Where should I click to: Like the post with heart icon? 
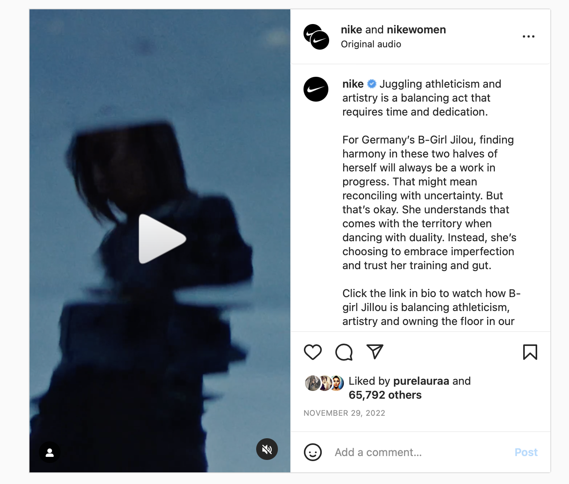313,352
